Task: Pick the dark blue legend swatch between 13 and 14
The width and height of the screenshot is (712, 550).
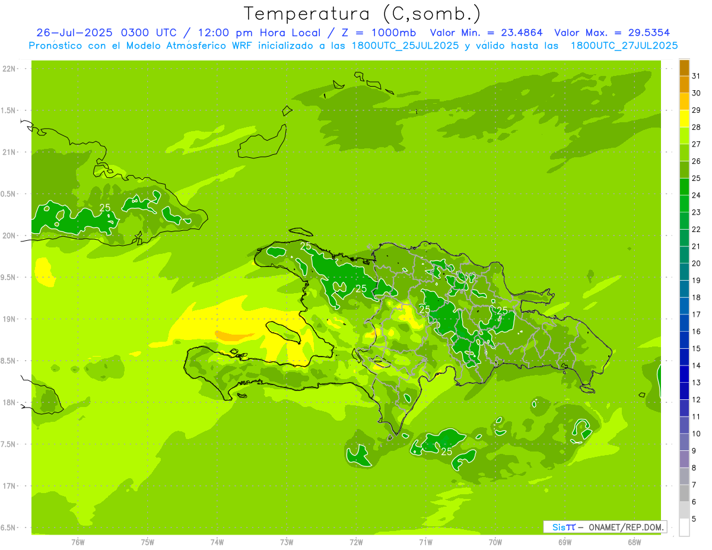Action: [685, 374]
